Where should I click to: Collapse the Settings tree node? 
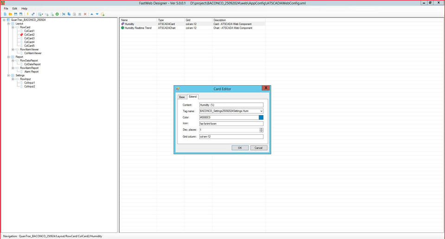pos(8,75)
